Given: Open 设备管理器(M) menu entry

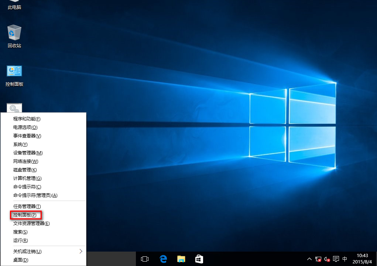Looking at the screenshot, I should [x=43, y=153].
